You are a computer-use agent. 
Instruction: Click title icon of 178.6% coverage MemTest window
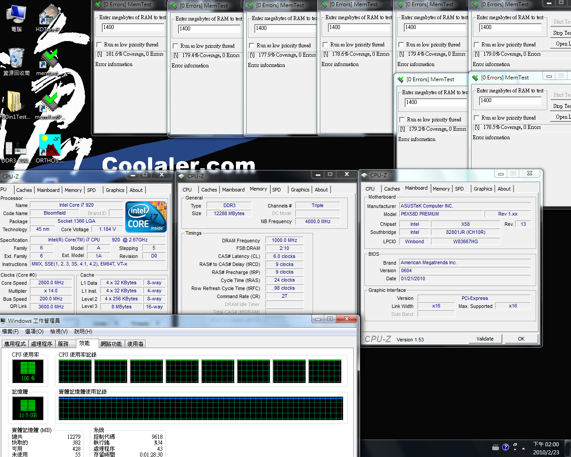click(324, 4)
